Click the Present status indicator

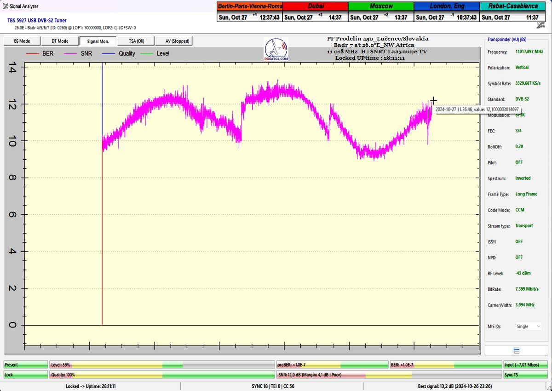pos(25,365)
